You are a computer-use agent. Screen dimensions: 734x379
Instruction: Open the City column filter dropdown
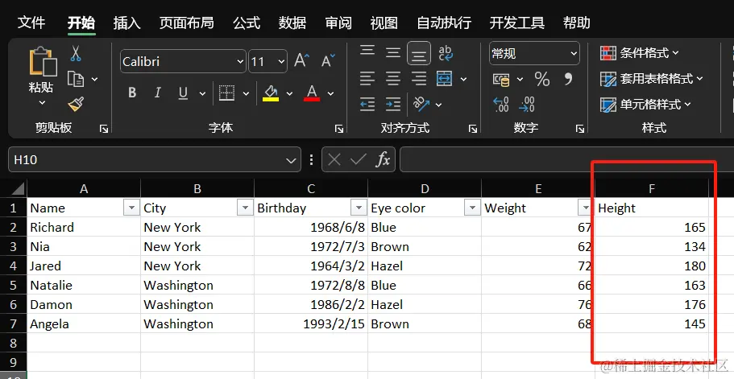[x=245, y=208]
